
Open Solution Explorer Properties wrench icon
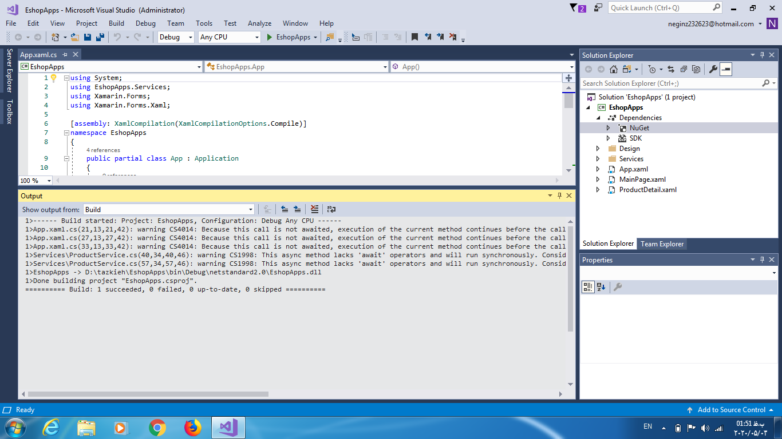click(713, 69)
